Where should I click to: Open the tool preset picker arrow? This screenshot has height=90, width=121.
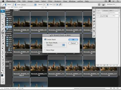click(5, 5)
